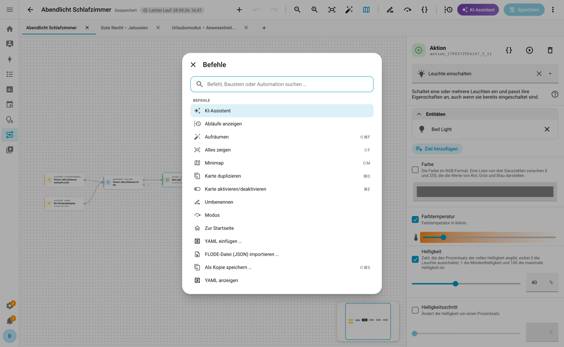Open the Leuchte einschalten dropdown arrow
Viewport: 564px width, 347px height.
[550, 74]
